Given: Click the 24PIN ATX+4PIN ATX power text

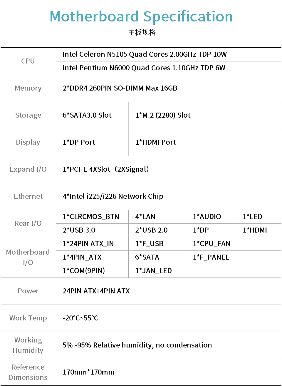Looking at the screenshot, I should (x=96, y=291).
